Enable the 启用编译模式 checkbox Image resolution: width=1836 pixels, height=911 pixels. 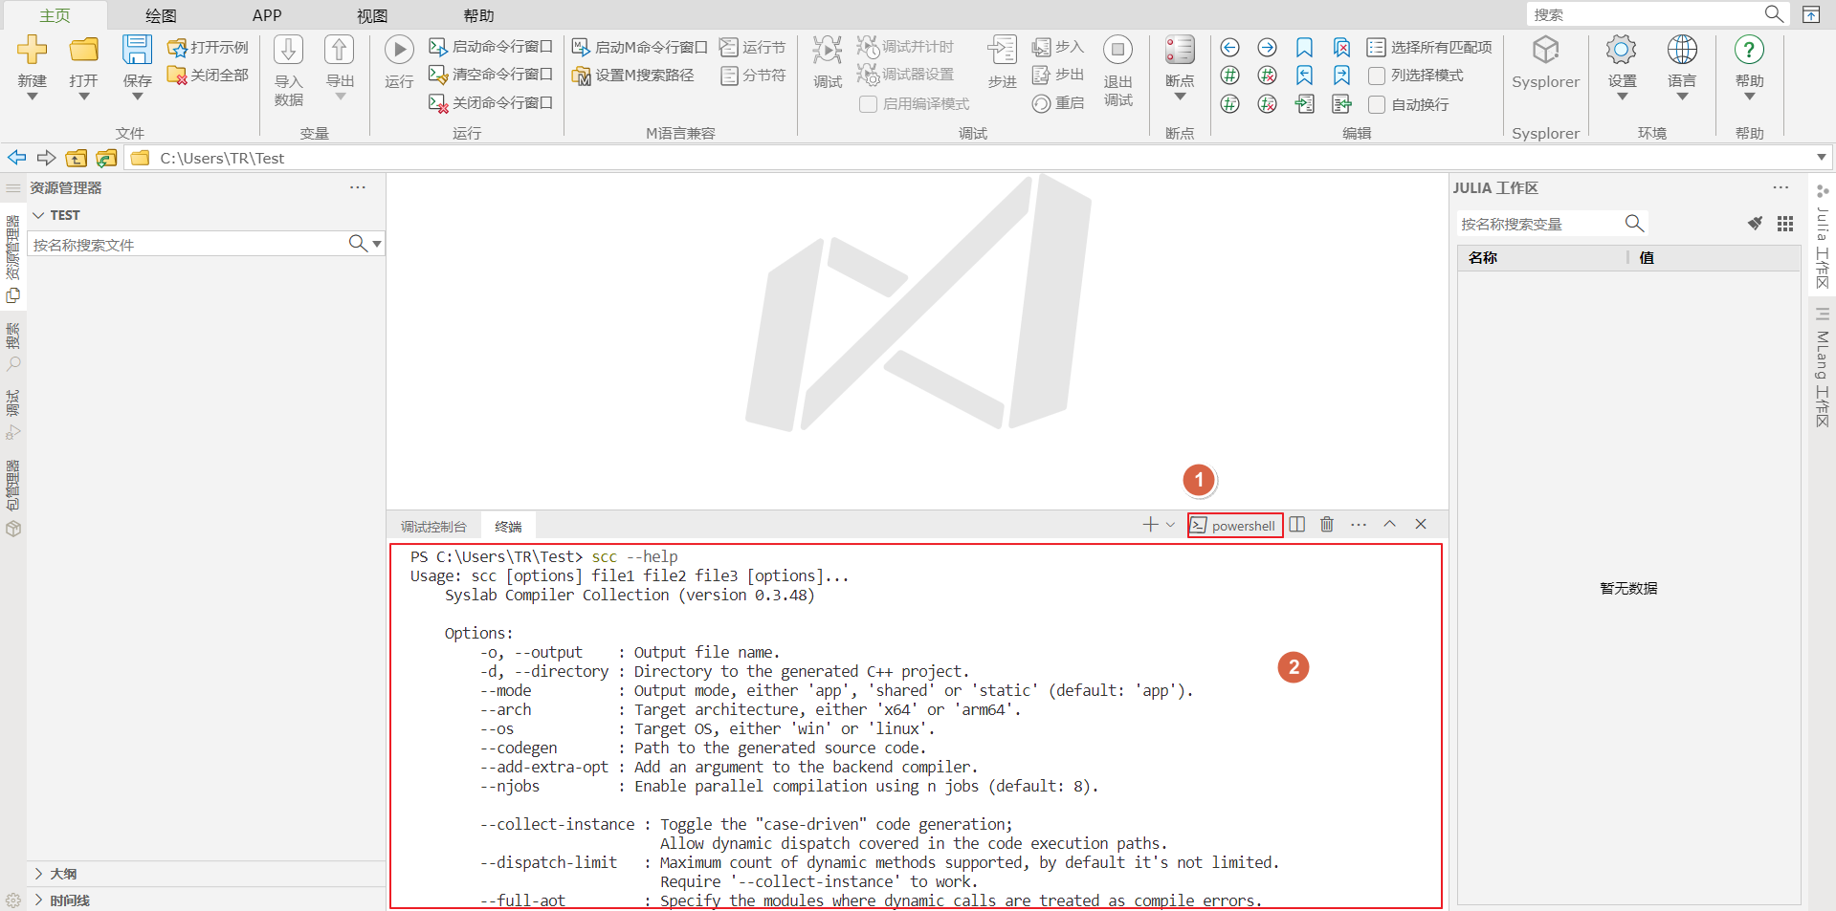(869, 104)
